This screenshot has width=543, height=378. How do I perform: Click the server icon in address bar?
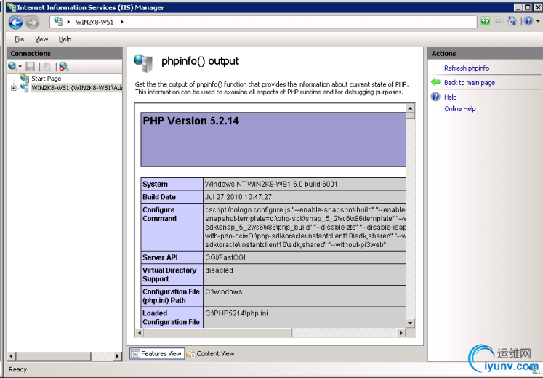tap(58, 22)
